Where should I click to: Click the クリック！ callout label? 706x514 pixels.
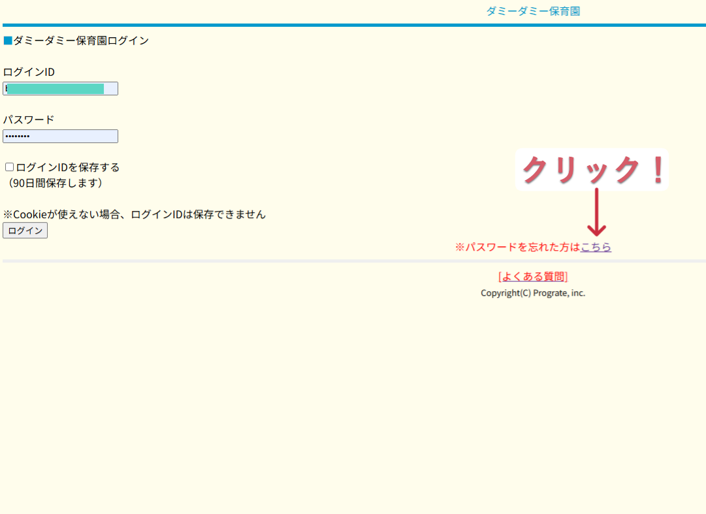pyautogui.click(x=592, y=170)
